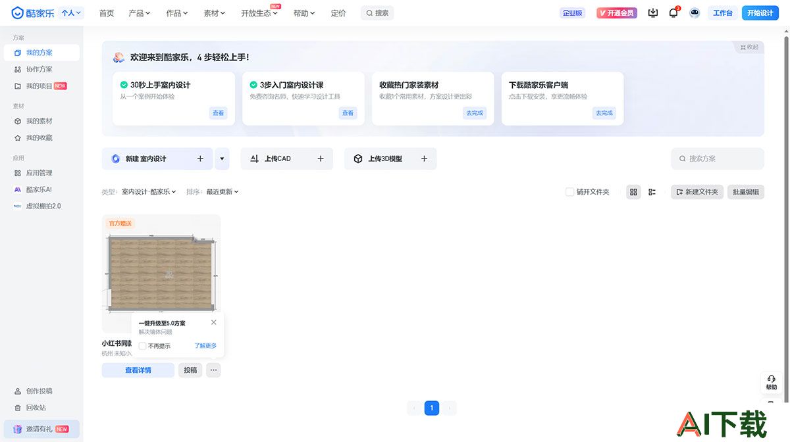Open the download client icon in header
This screenshot has height=442, width=790.
[x=653, y=12]
